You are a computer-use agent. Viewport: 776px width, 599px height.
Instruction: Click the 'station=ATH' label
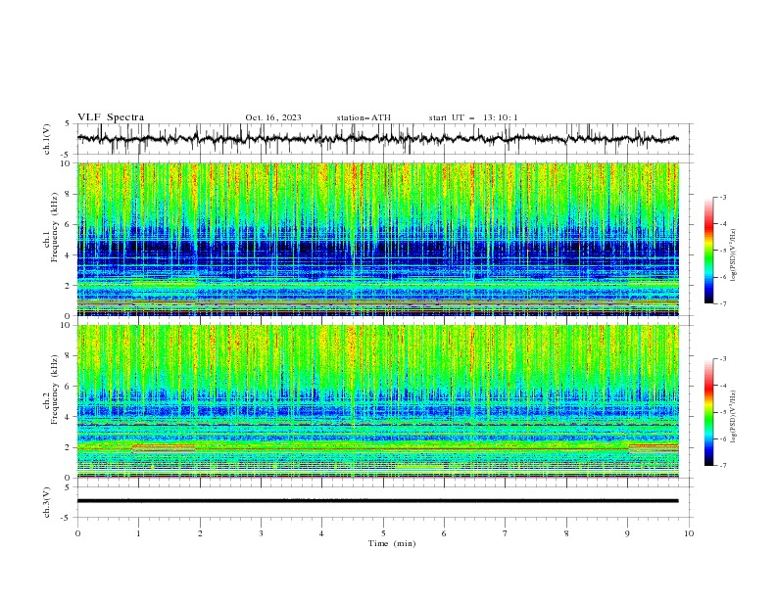364,117
